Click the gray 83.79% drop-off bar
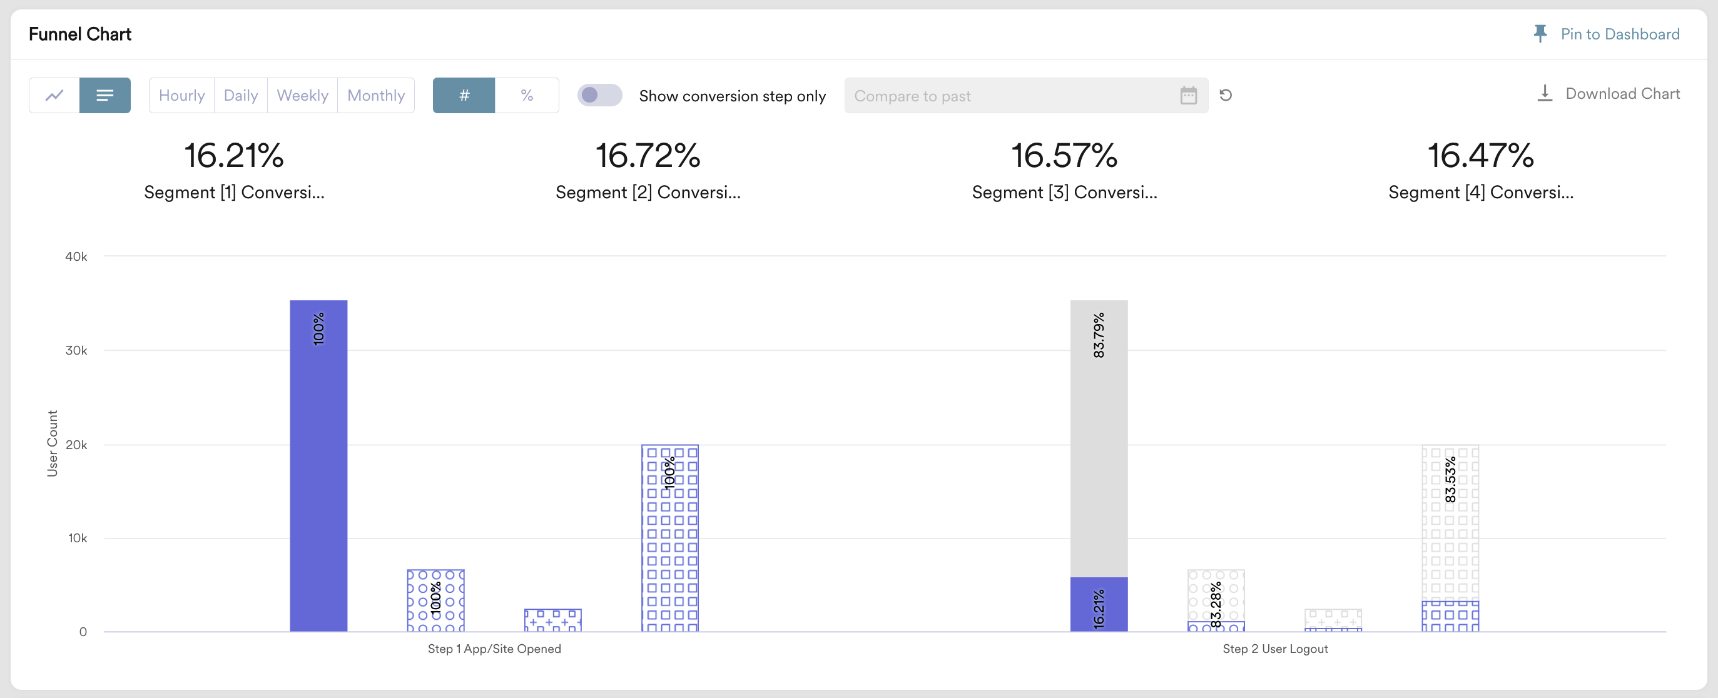 point(1099,438)
